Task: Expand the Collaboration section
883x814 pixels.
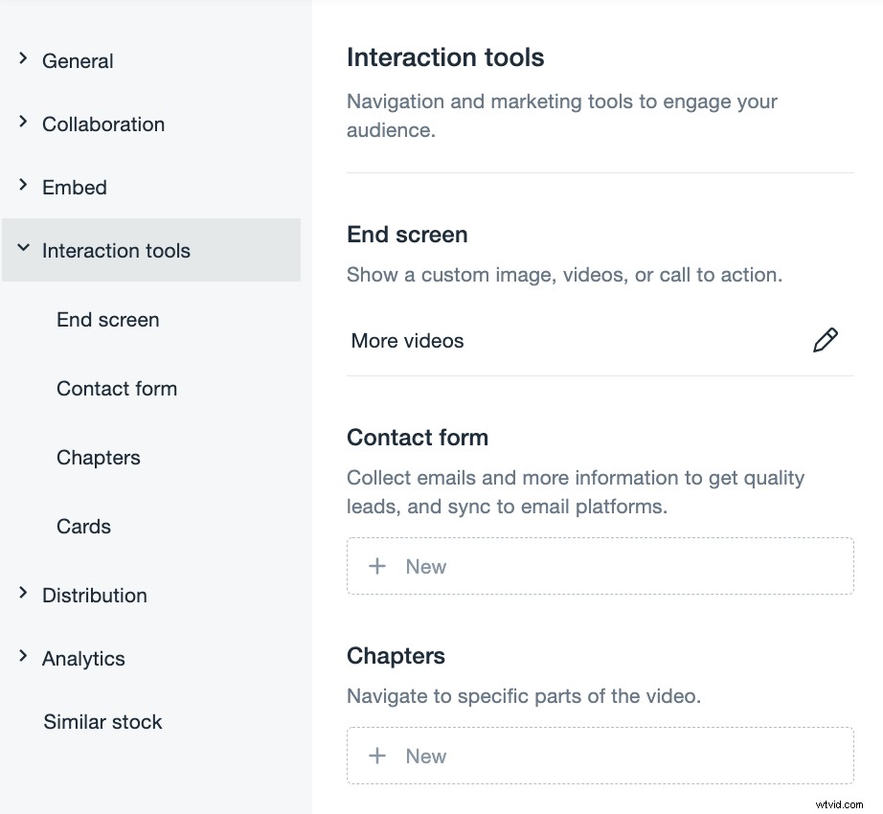Action: [x=103, y=124]
